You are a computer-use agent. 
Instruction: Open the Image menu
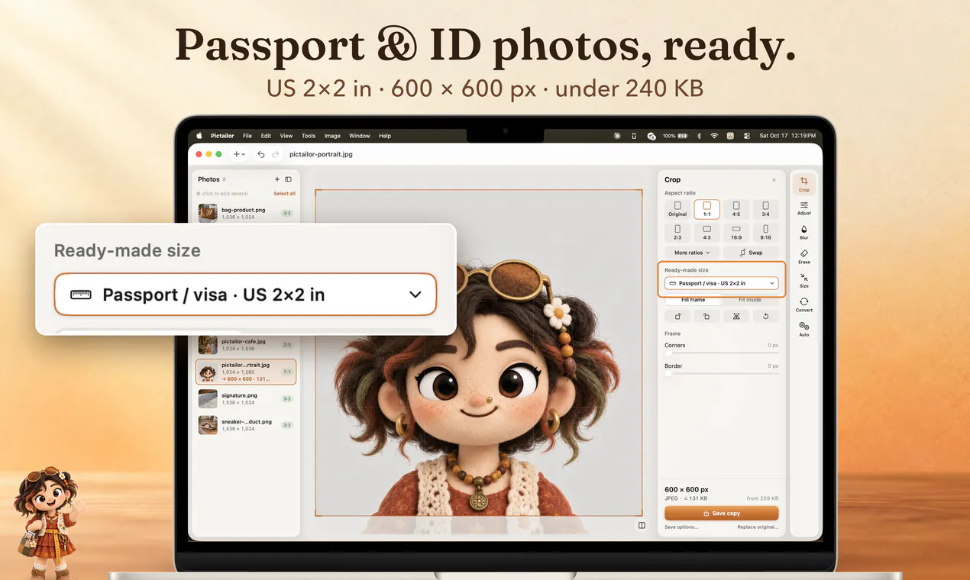tap(332, 136)
